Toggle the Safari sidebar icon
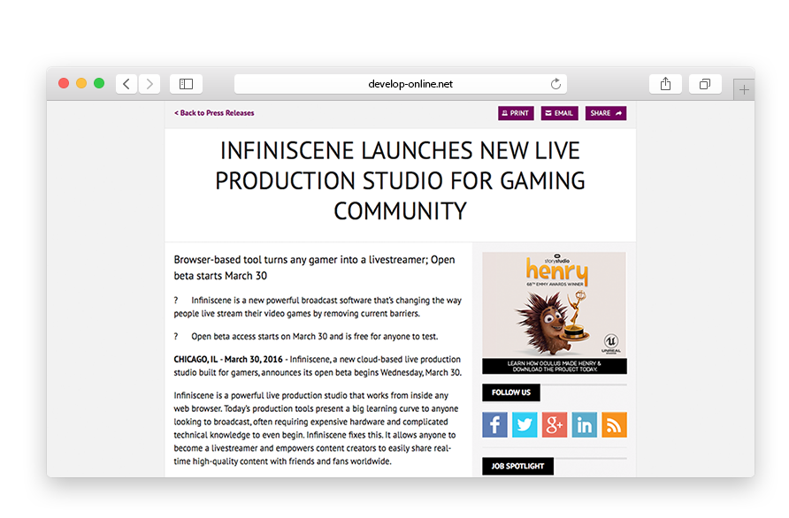The image size is (789, 518). click(x=186, y=83)
